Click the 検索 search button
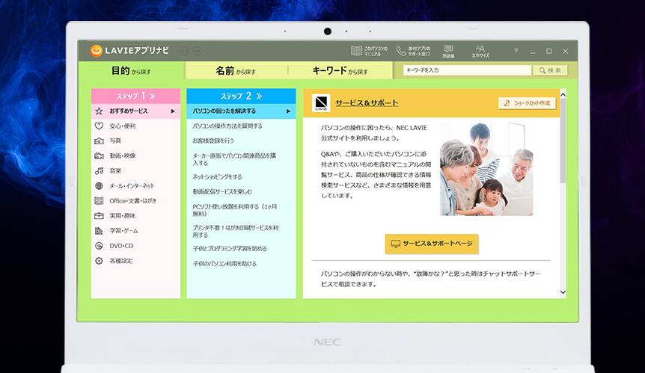 550,70
